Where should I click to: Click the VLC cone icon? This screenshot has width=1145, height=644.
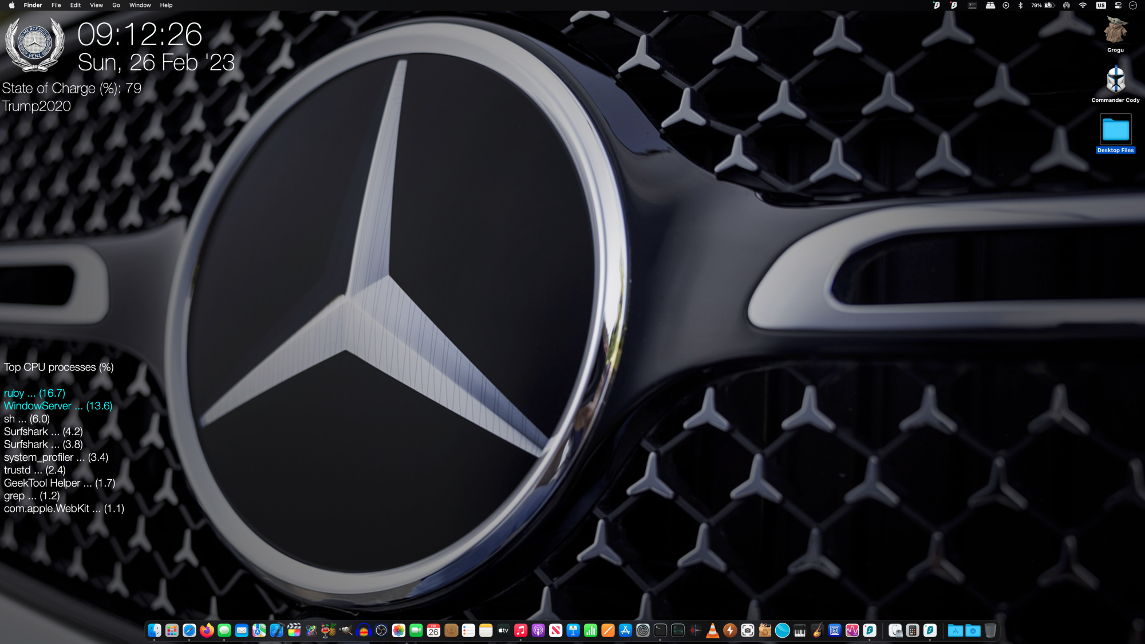point(712,630)
